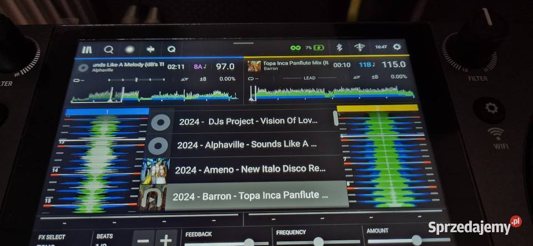Tap deck 1 beat phase meter bar
The width and height of the screenshot is (533, 246).
pyautogui.click(x=137, y=80)
